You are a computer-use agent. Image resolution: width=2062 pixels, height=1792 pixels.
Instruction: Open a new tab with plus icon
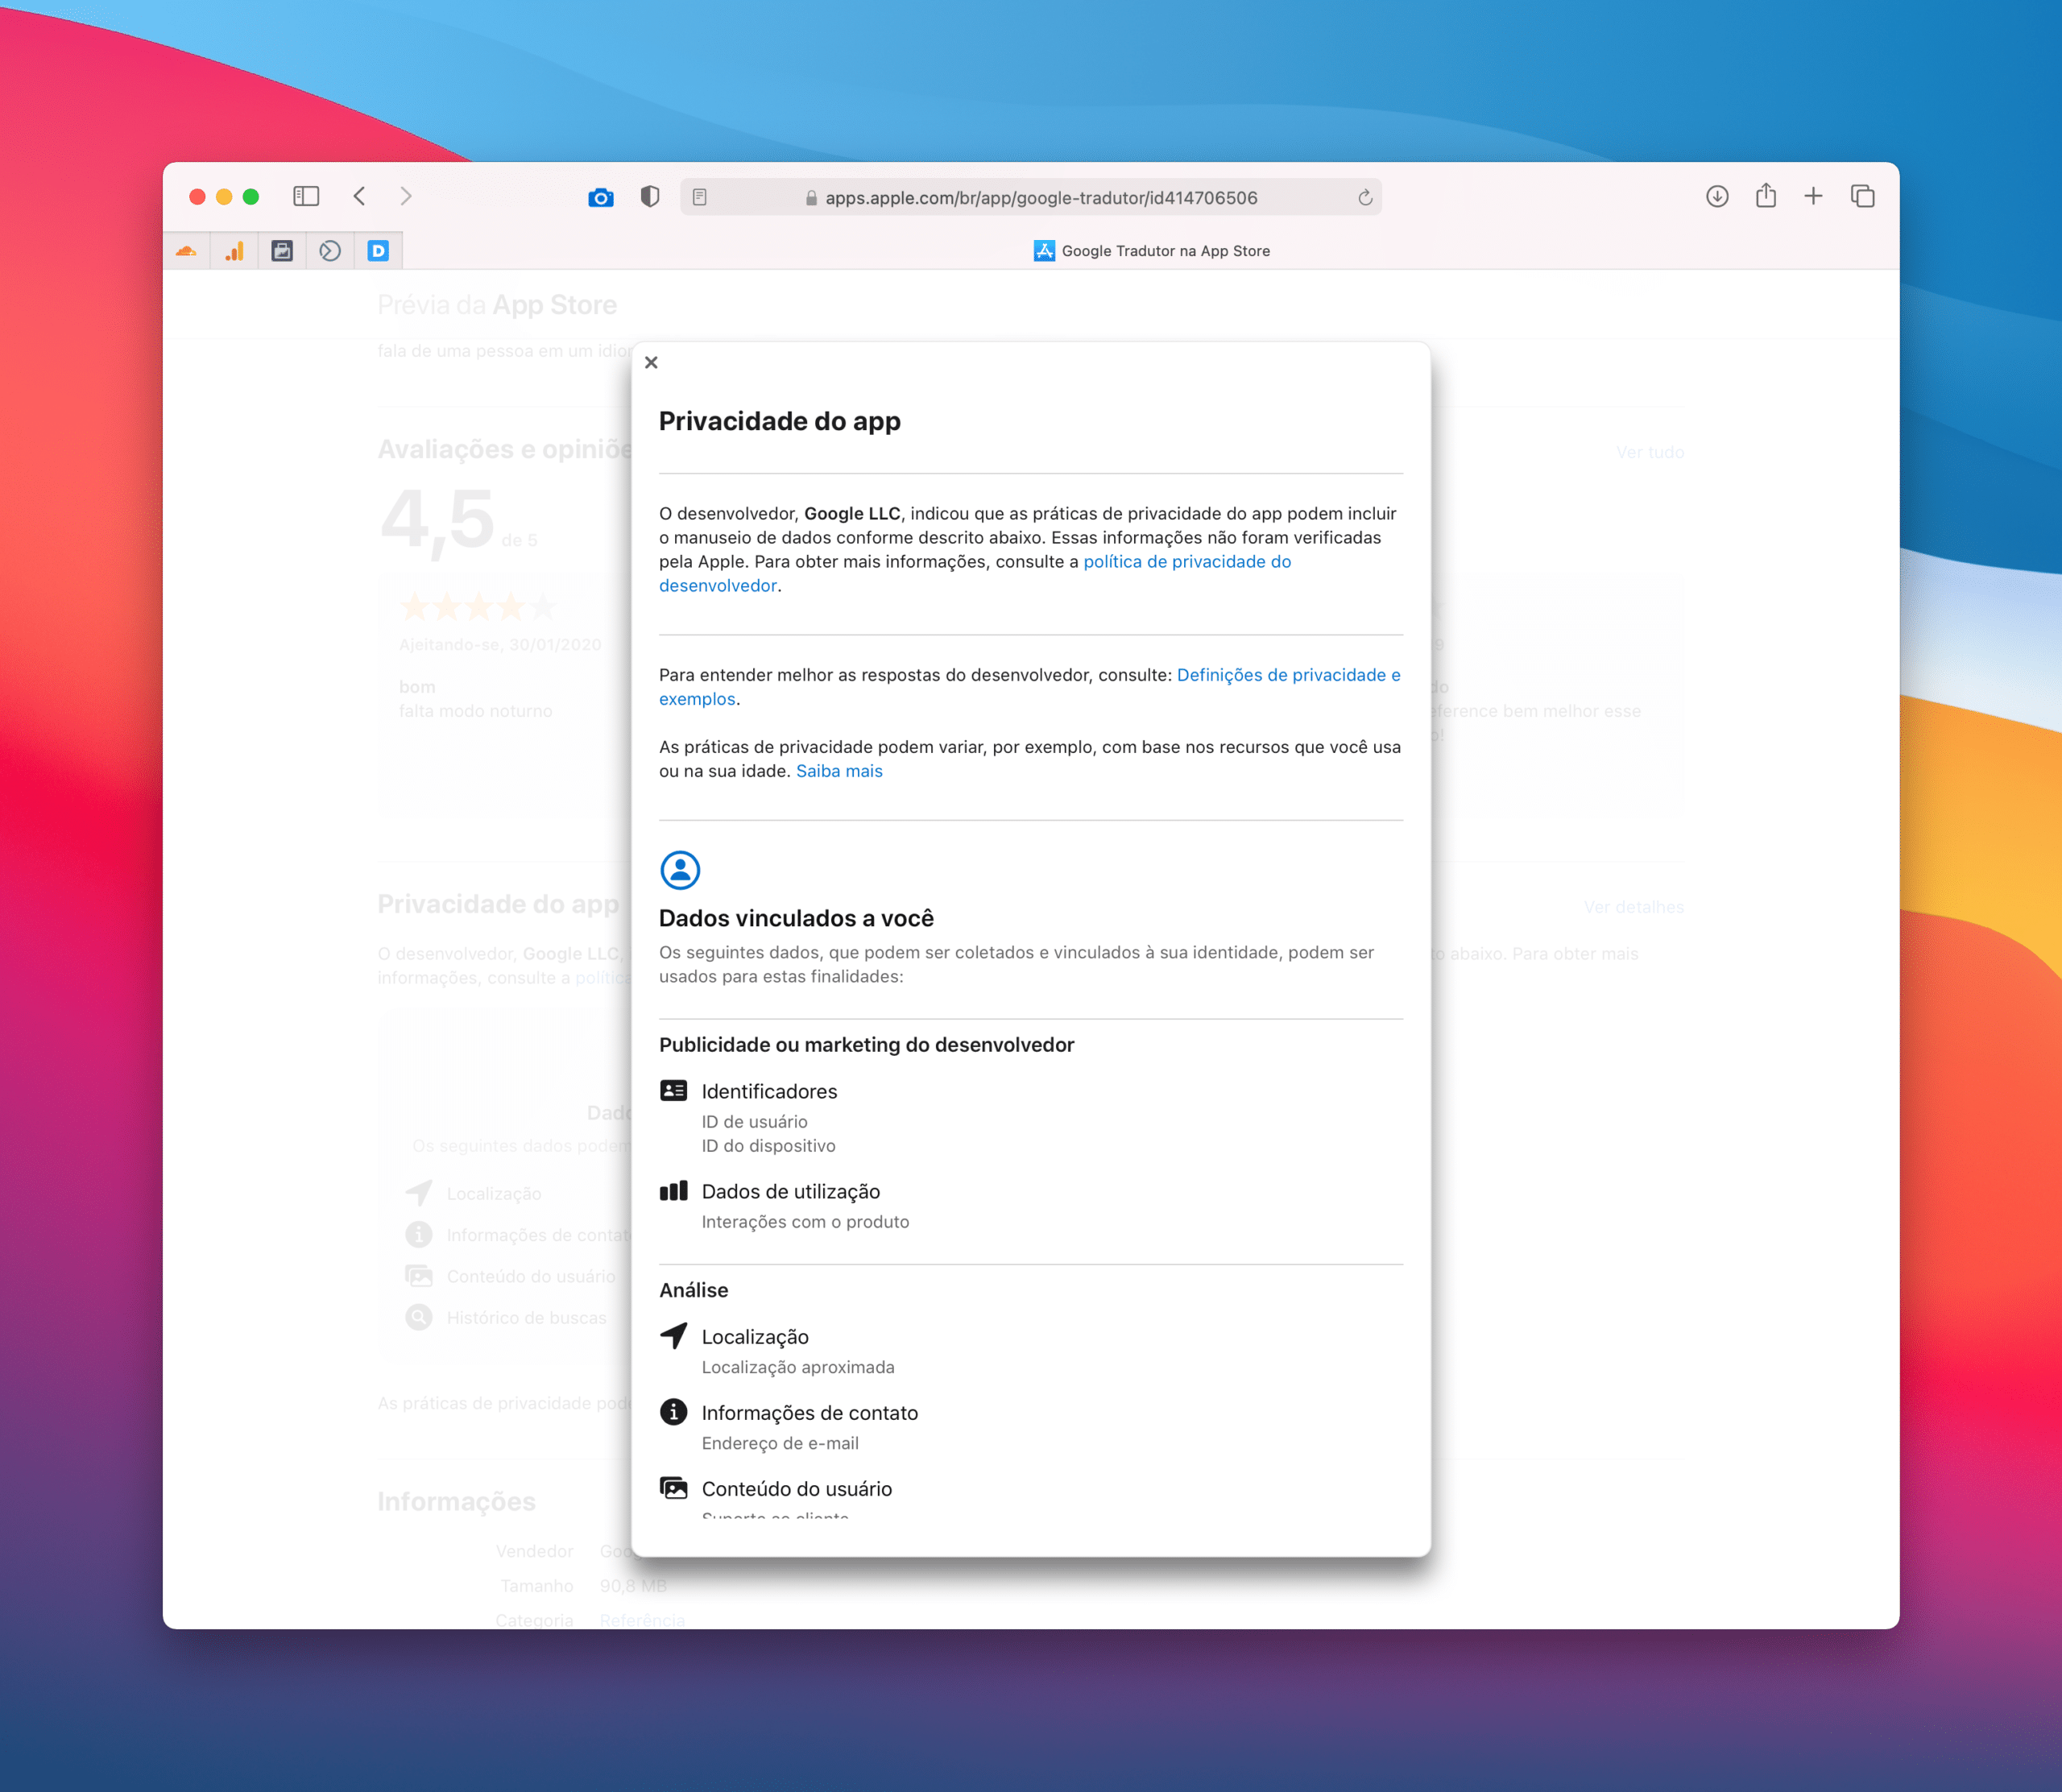[1813, 196]
